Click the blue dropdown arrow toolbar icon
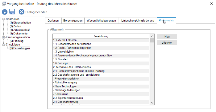The width and height of the screenshot is (216, 112). [x=5, y=12]
